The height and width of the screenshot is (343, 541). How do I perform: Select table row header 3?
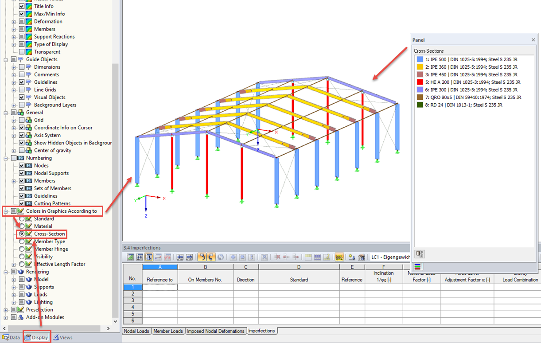(132, 300)
